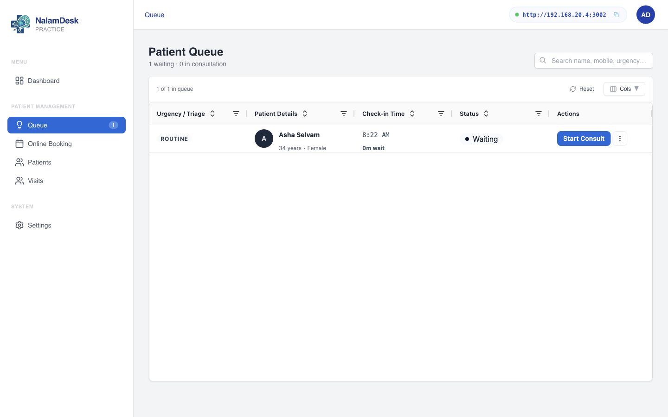Sort by Urgency / Triage arrows
The height and width of the screenshot is (417, 668).
(x=212, y=114)
